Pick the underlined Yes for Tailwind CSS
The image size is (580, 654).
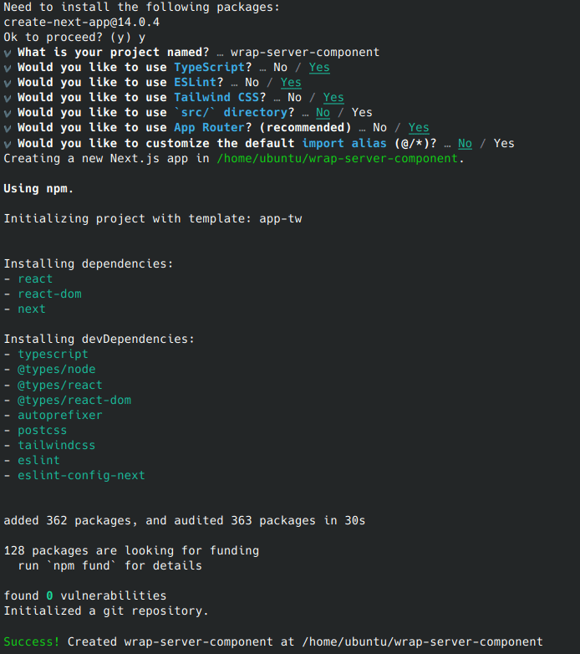[333, 97]
